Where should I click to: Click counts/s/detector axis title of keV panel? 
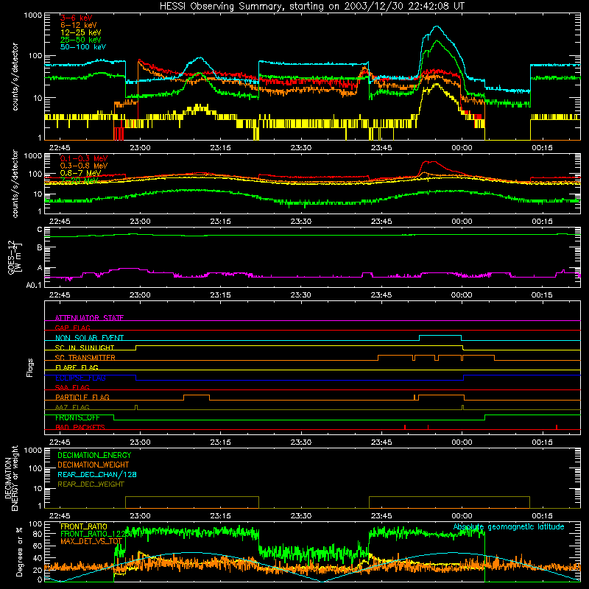(x=15, y=77)
